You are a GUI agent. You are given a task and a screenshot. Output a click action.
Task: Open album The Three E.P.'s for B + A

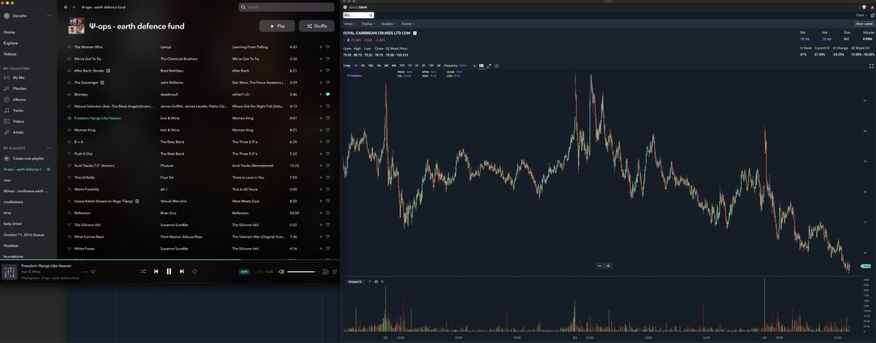click(x=245, y=142)
